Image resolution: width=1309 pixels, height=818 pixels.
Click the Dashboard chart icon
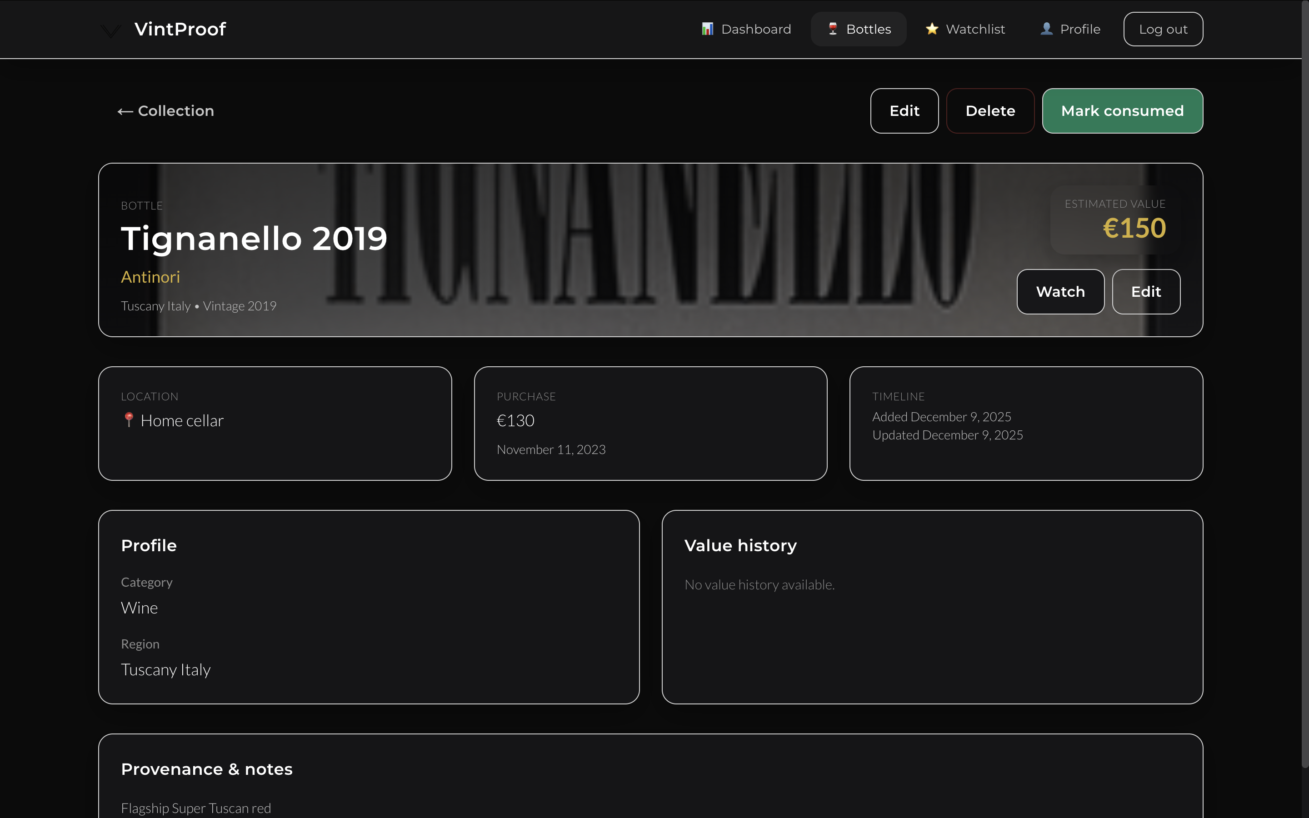tap(707, 29)
